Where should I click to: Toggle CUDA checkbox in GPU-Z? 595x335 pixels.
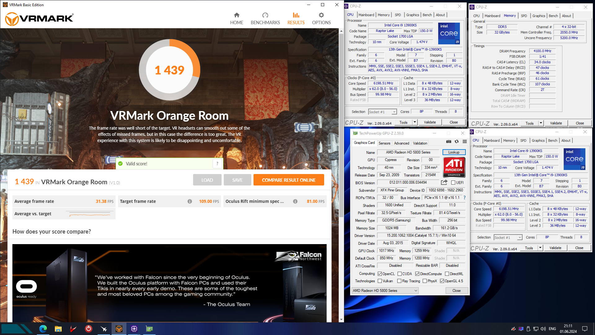(400, 274)
